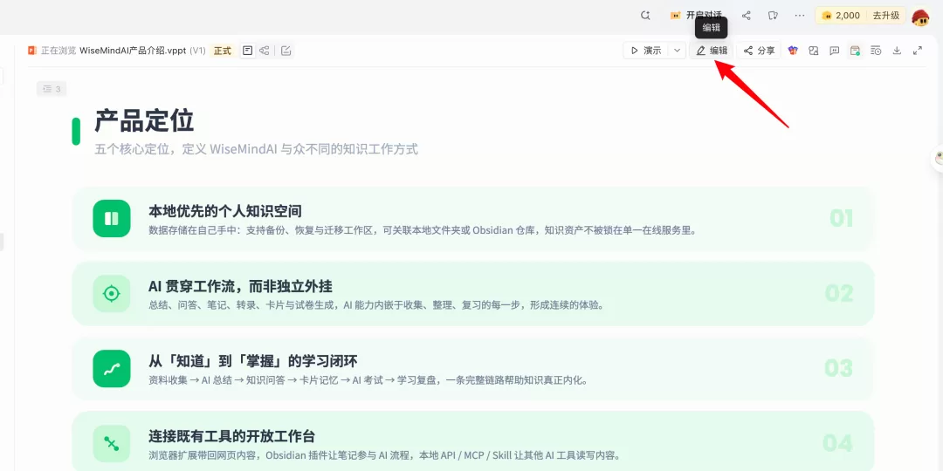
Task: Click the heading 连接既有工具的开放工作台
Action: click(231, 436)
